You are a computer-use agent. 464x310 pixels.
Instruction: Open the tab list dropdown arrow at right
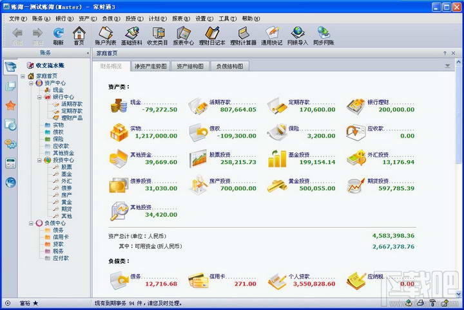coord(447,66)
